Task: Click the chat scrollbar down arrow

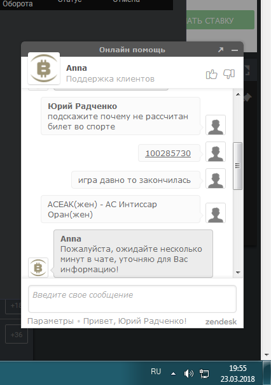Action: pyautogui.click(x=238, y=273)
